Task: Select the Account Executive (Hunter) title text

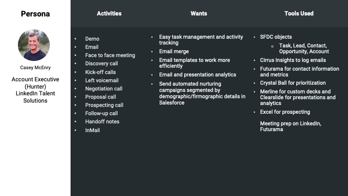Action: tap(35, 83)
